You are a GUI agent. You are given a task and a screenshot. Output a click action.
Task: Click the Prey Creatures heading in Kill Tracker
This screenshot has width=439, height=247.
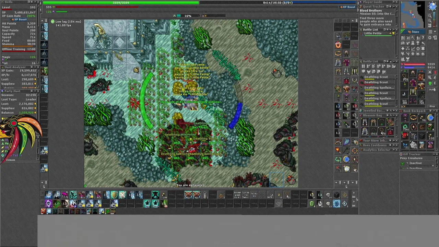tap(411, 158)
